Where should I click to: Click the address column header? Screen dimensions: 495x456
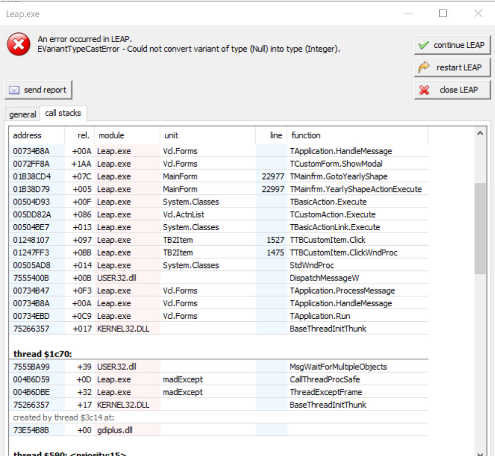coord(37,135)
